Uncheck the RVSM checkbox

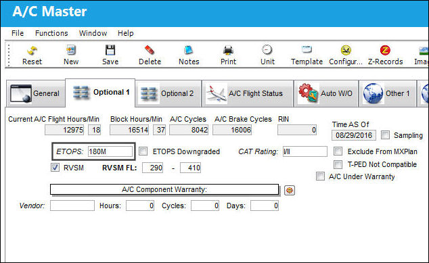55,167
